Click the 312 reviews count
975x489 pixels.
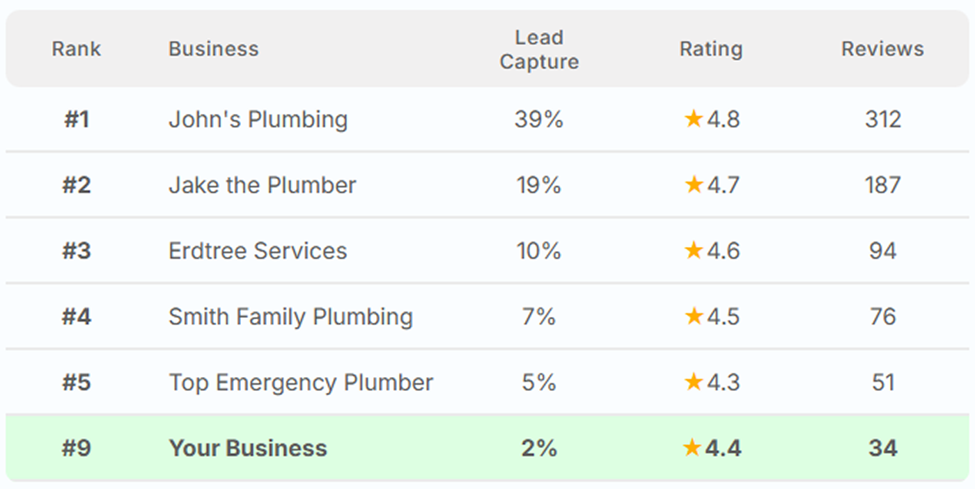coord(882,120)
